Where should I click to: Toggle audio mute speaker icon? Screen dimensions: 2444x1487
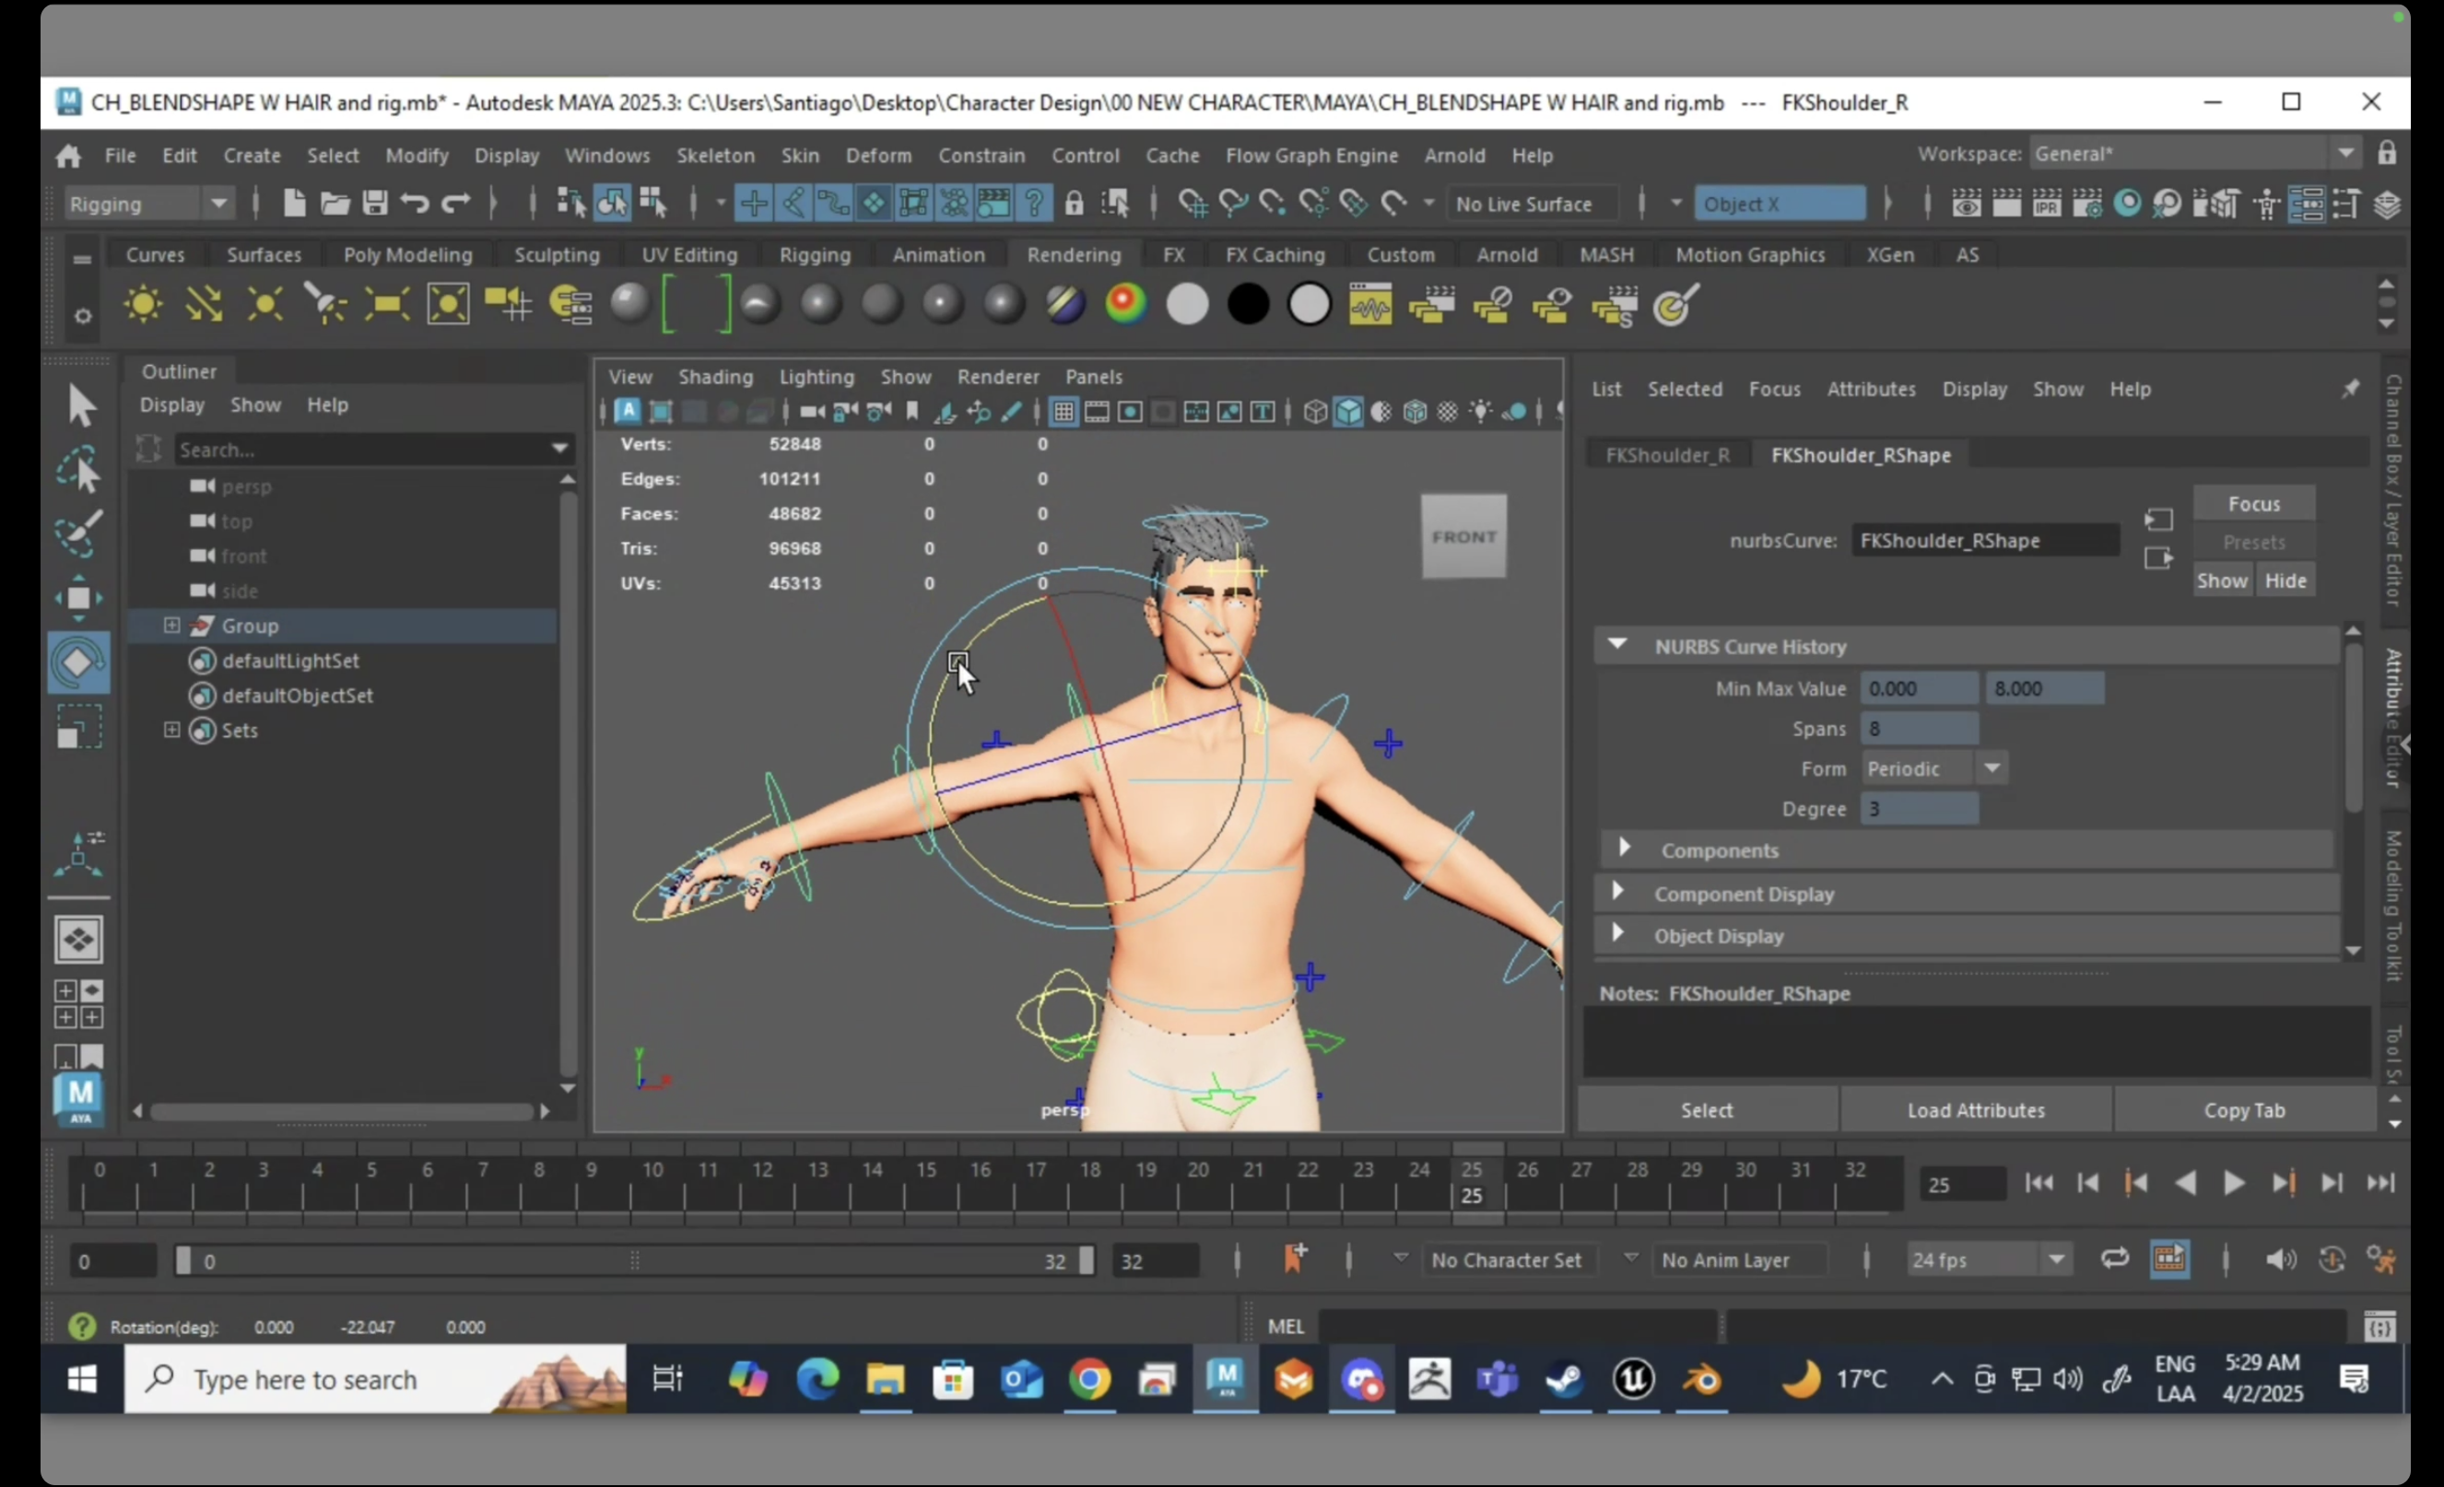click(x=2280, y=1260)
